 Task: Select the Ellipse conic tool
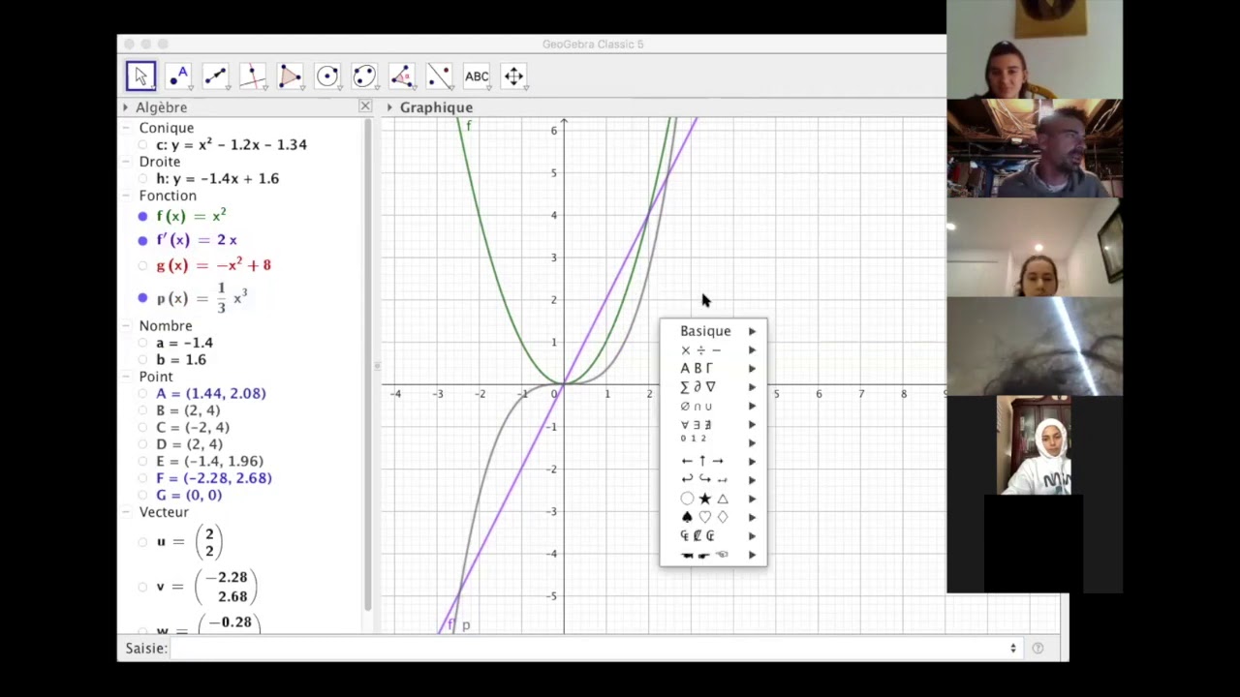tap(364, 76)
